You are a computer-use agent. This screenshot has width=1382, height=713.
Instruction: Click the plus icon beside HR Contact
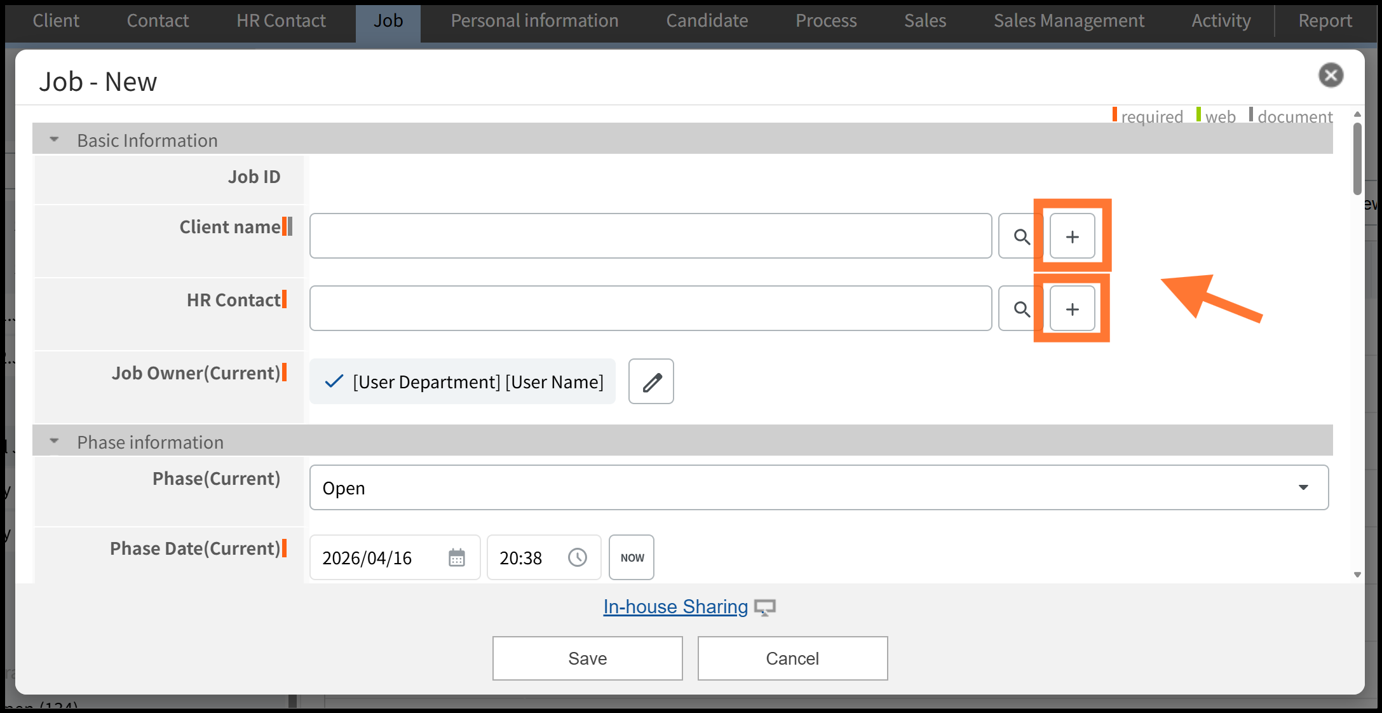pyautogui.click(x=1072, y=309)
